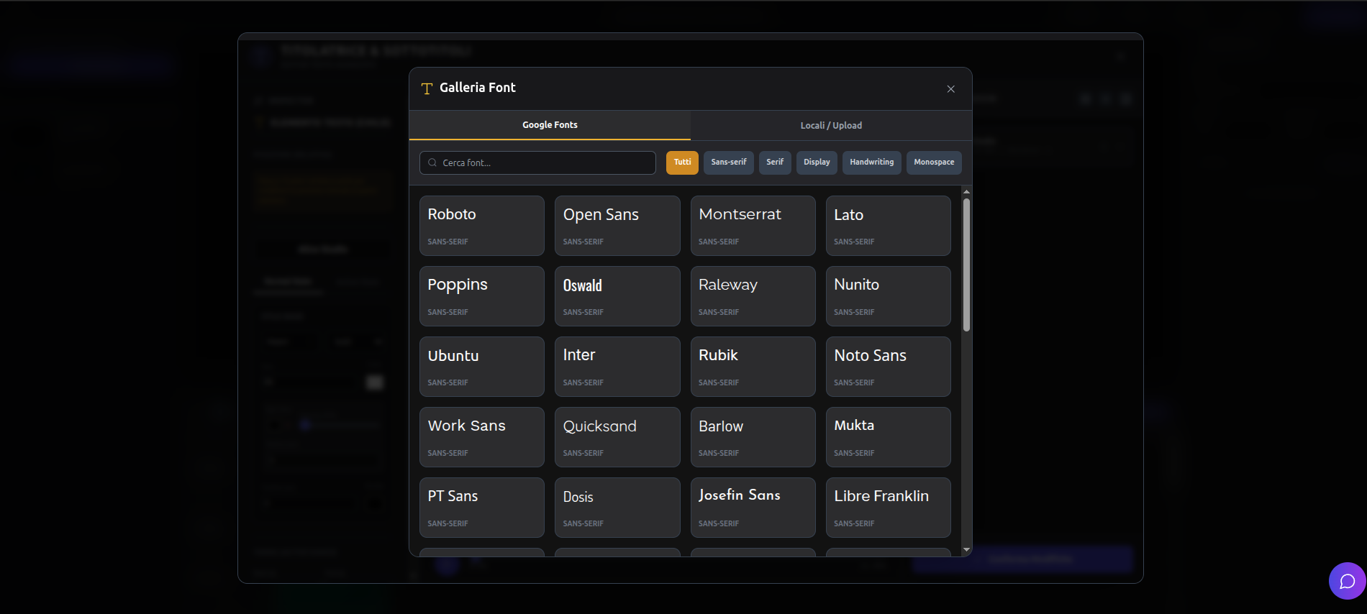Close the Galleria Font dialog
The height and width of the screenshot is (614, 1367).
click(x=950, y=89)
